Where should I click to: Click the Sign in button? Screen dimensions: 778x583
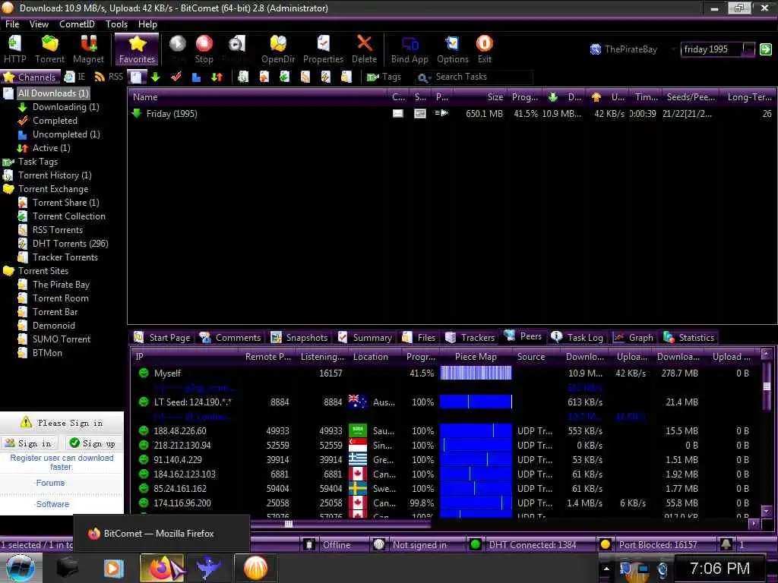tap(29, 443)
